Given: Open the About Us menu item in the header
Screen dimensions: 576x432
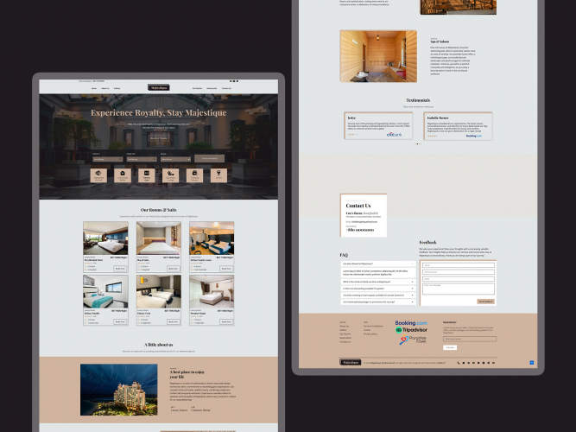Looking at the screenshot, I should [105, 88].
